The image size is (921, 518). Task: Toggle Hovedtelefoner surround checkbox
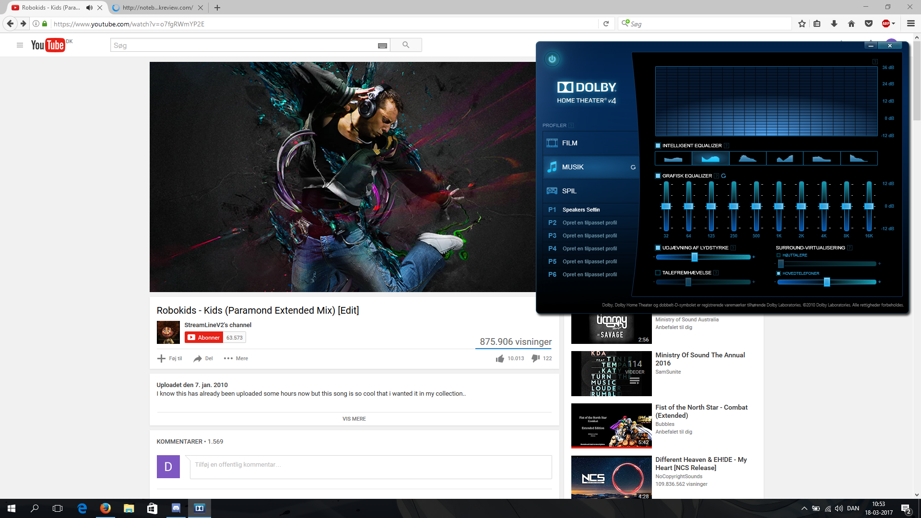pos(779,273)
